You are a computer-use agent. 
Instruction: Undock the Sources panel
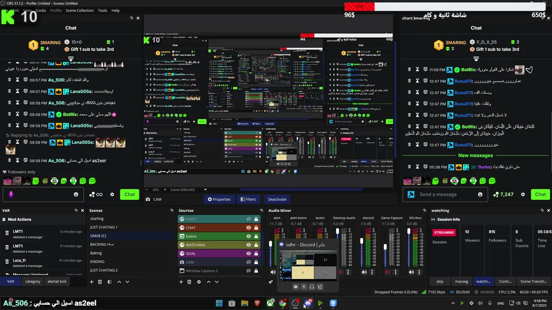coord(261,211)
